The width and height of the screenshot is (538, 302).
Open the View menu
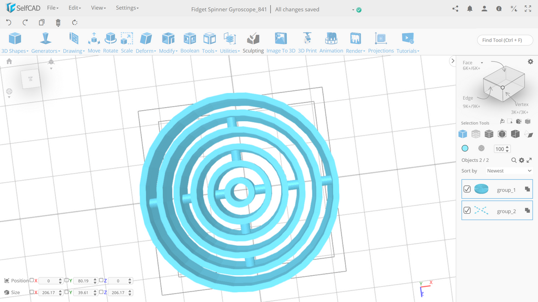(98, 7)
